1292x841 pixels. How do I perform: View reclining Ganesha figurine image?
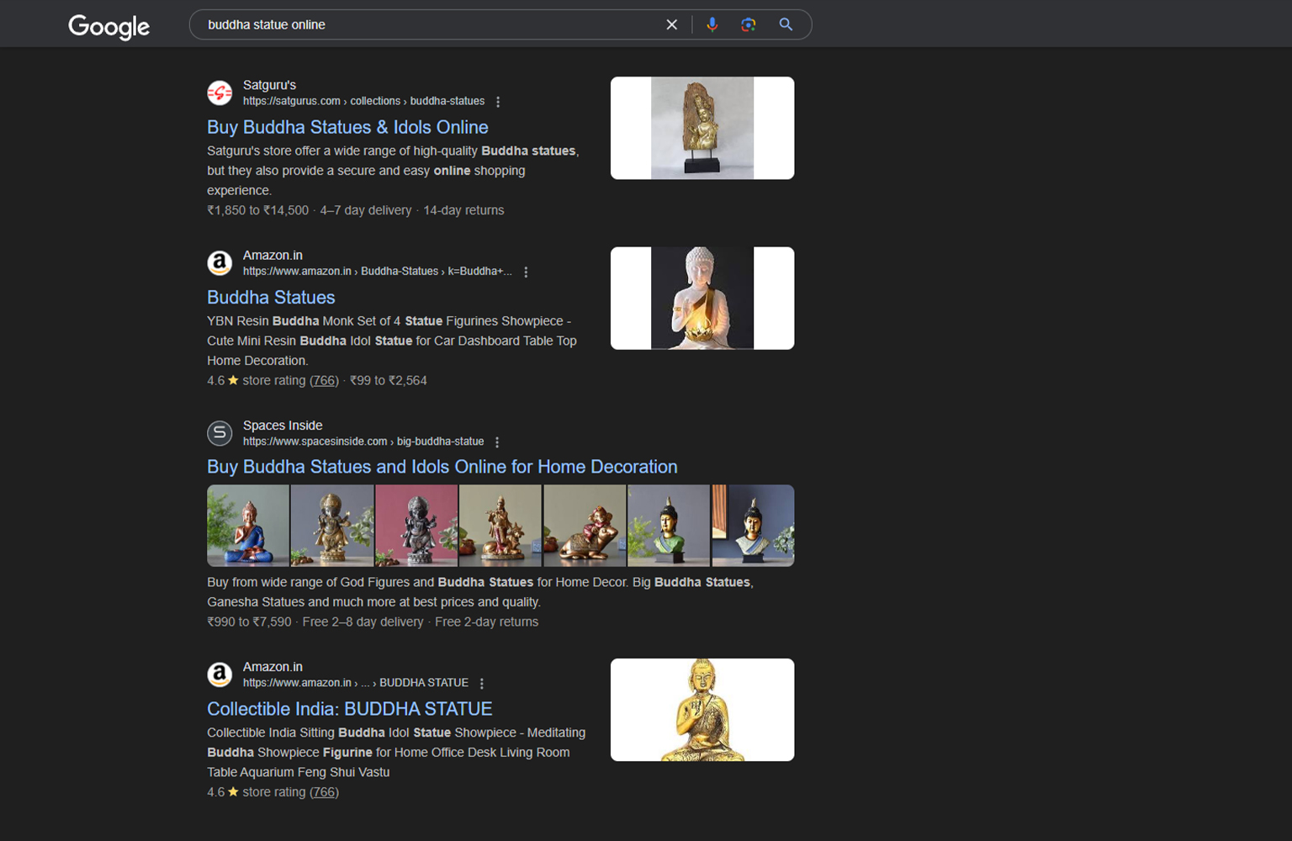tap(585, 526)
